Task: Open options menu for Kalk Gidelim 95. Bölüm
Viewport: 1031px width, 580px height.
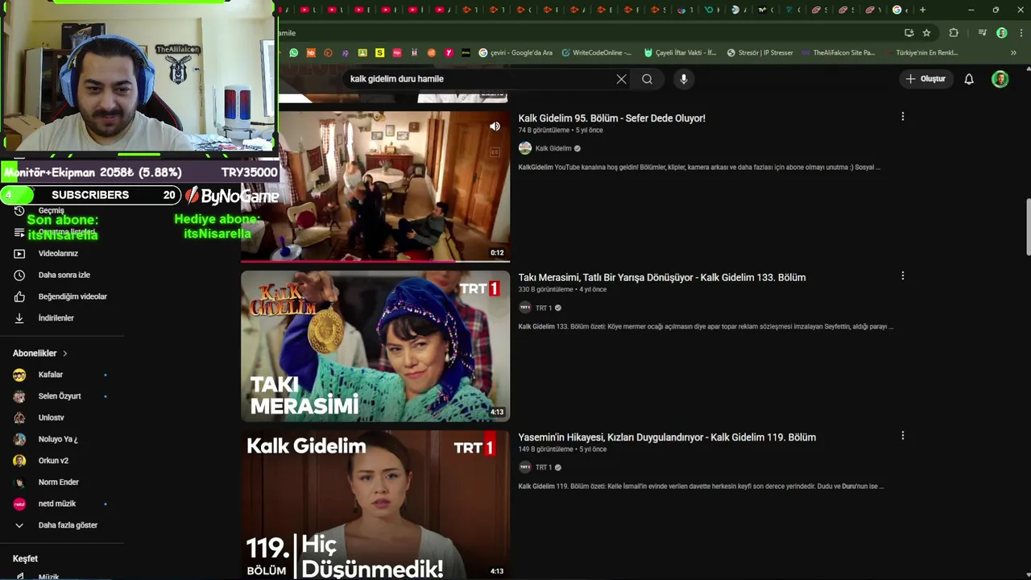Action: click(x=903, y=117)
